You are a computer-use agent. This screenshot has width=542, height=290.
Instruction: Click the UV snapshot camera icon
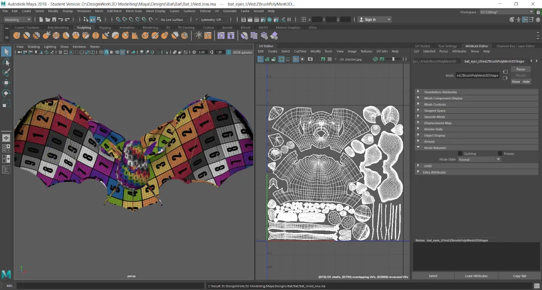pyautogui.click(x=311, y=59)
